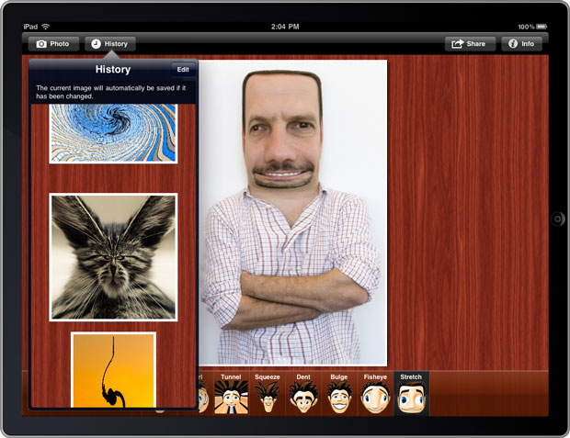The height and width of the screenshot is (438, 570).
Task: Close the History popover via History button
Action: pyautogui.click(x=110, y=44)
